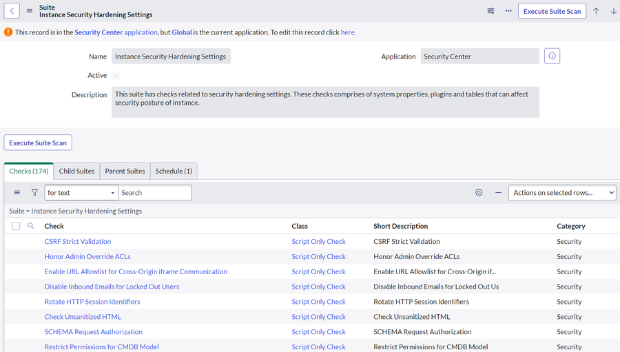
Task: Go to previous record with up arrow
Action: pos(596,11)
